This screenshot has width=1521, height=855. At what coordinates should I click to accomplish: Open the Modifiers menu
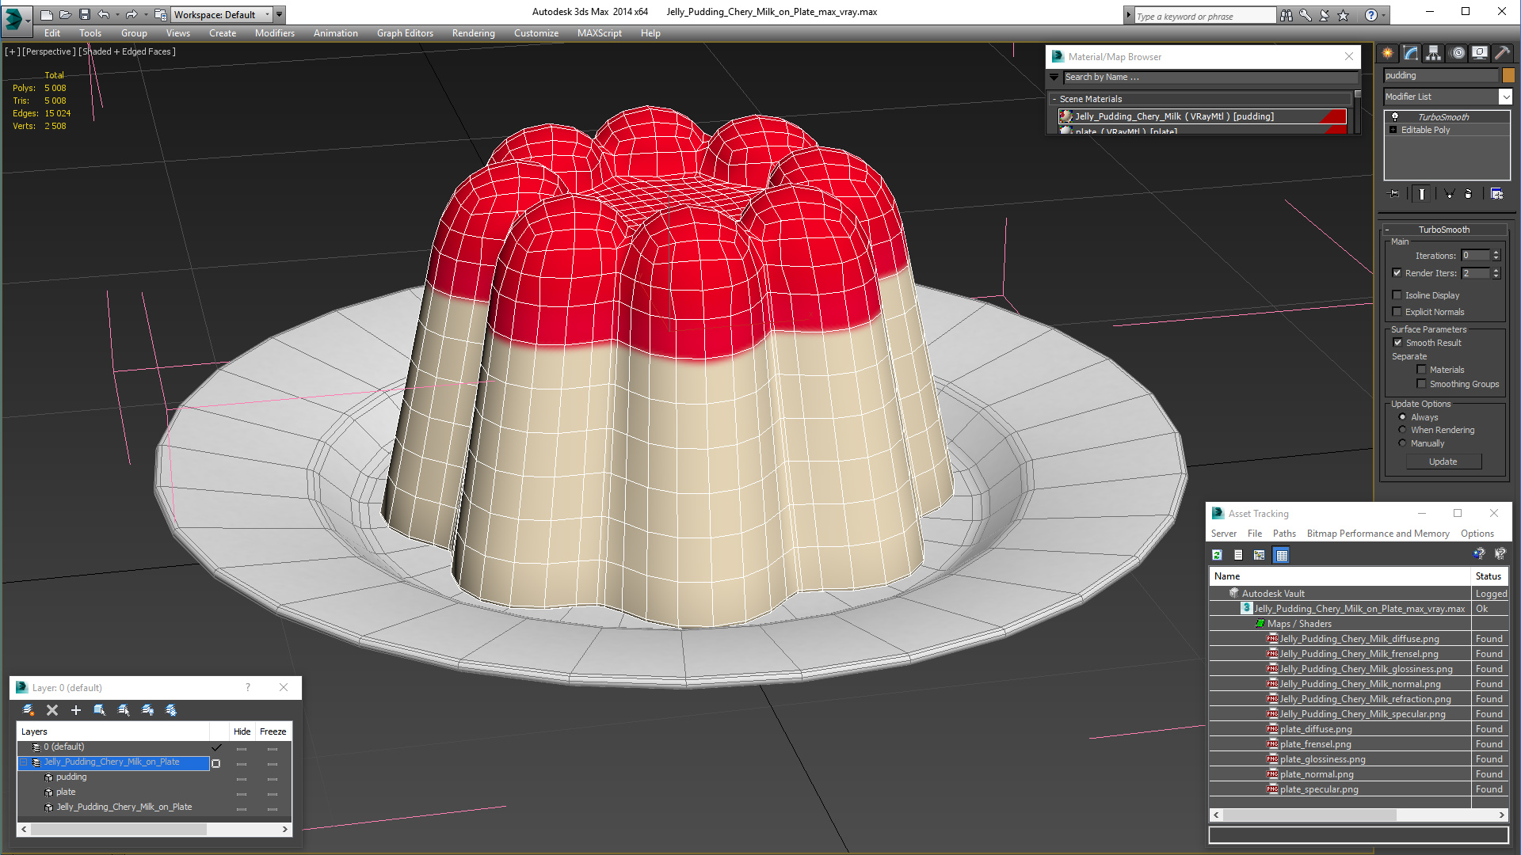tap(274, 33)
